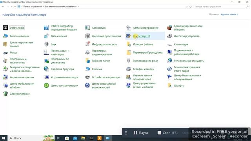Screen dimensions: 251x141
Task: Click the Рабочие папки link
Action: 101,61
